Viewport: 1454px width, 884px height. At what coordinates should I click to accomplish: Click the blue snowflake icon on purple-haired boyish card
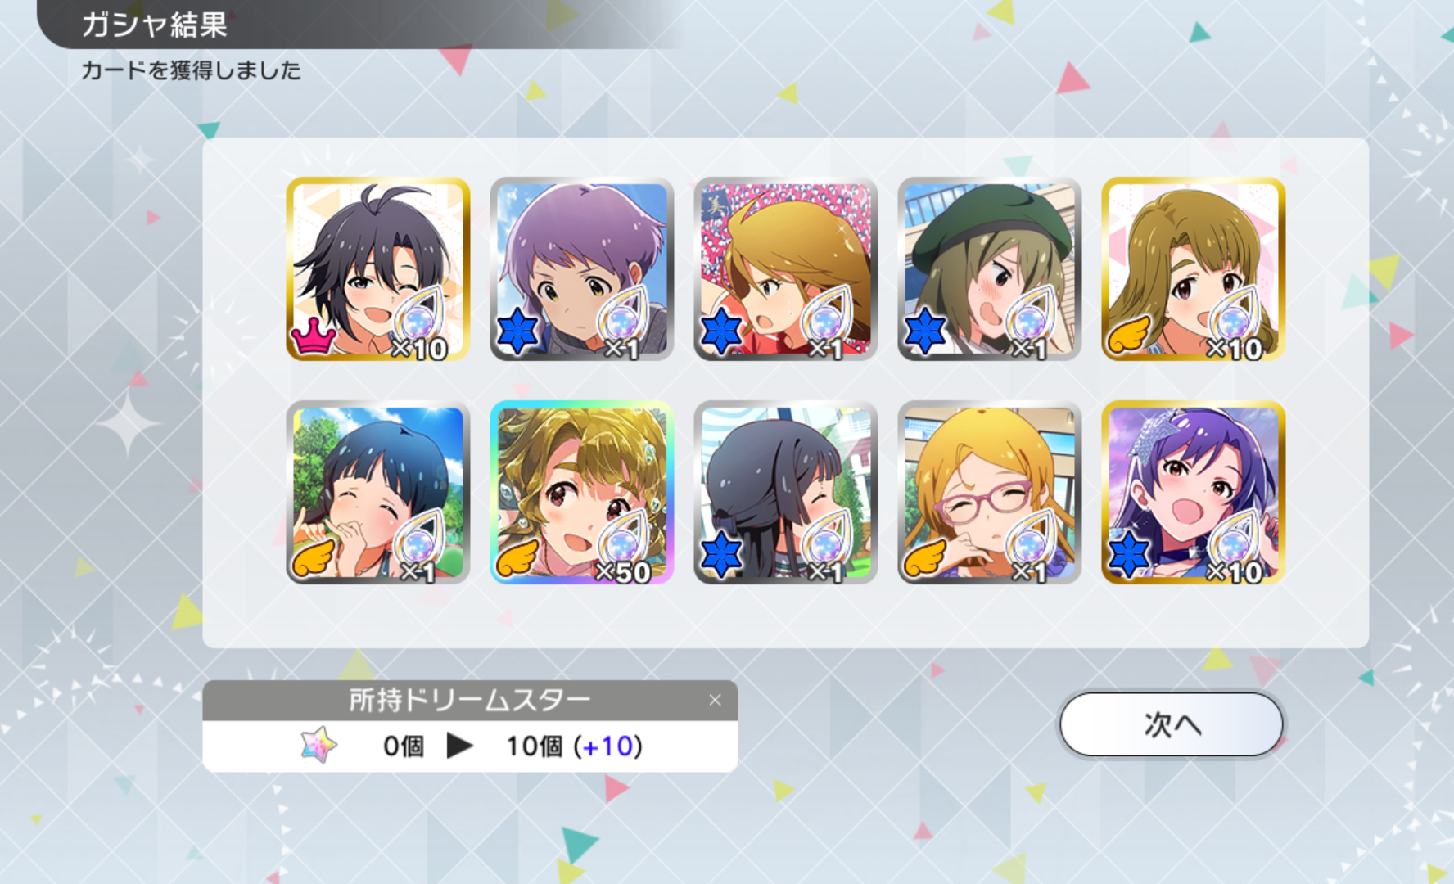pyautogui.click(x=517, y=332)
